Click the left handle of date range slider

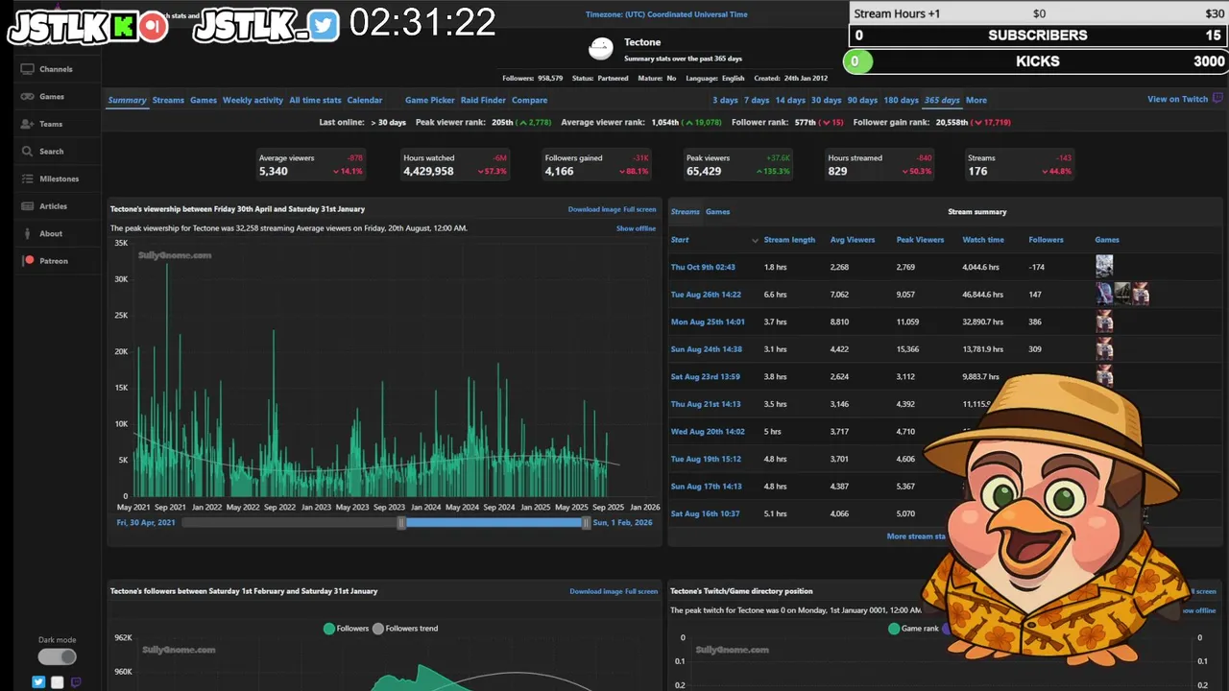point(402,522)
